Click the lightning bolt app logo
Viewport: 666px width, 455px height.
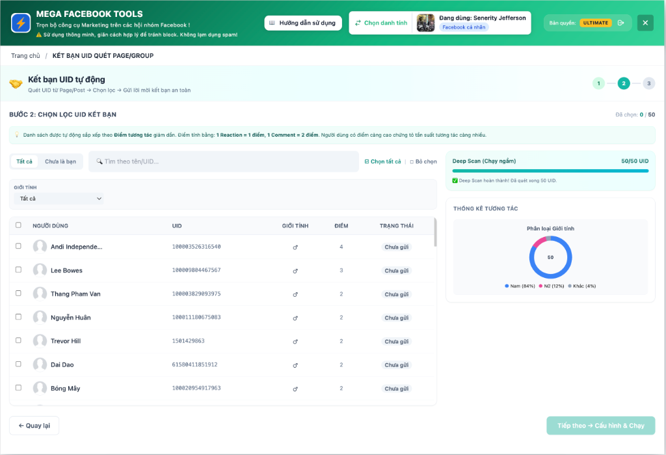21,23
